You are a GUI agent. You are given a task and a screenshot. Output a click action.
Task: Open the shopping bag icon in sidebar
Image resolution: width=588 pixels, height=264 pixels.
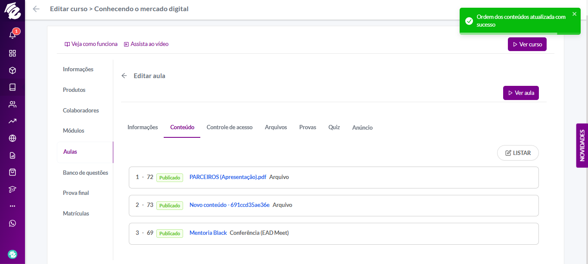coord(12,172)
